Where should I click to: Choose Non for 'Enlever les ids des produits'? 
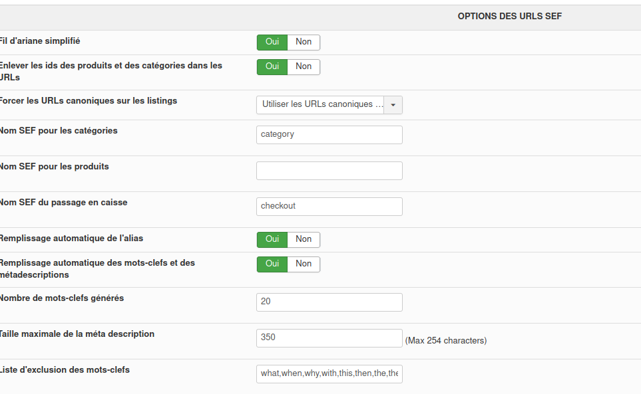coord(304,66)
